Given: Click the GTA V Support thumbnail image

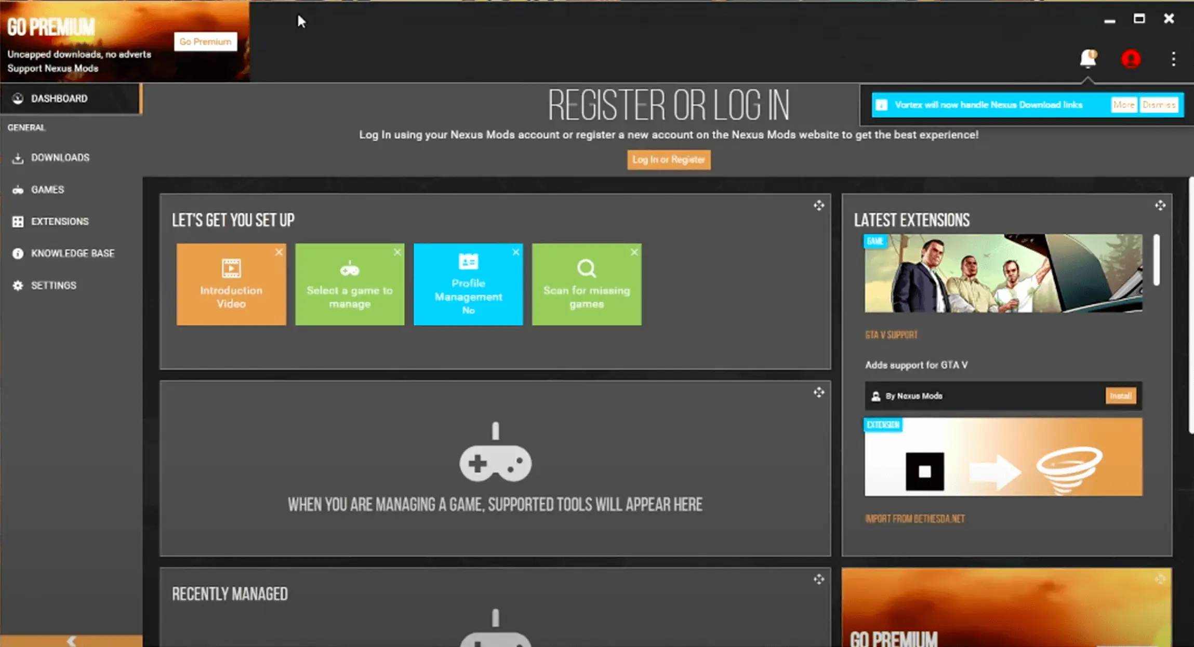Looking at the screenshot, I should point(1003,273).
